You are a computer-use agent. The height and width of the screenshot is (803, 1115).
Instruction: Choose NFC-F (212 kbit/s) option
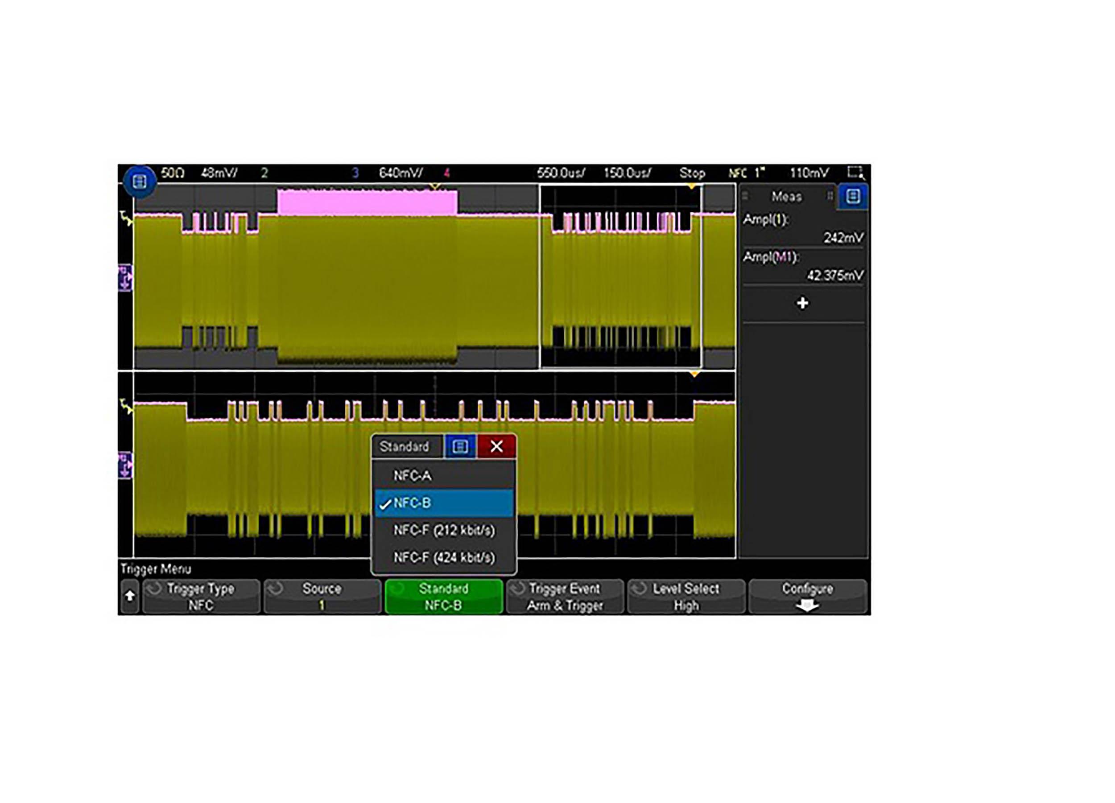pos(443,530)
